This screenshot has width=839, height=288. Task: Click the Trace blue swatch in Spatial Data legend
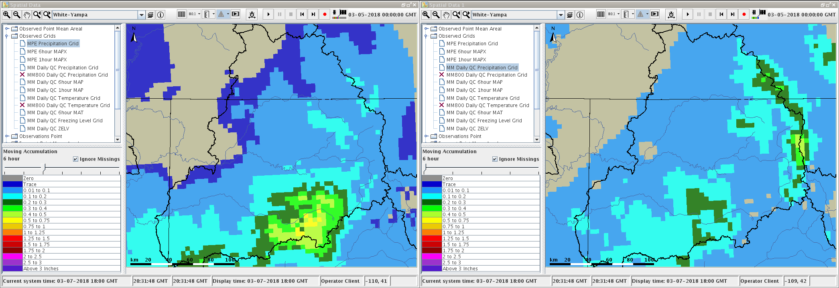[12, 185]
